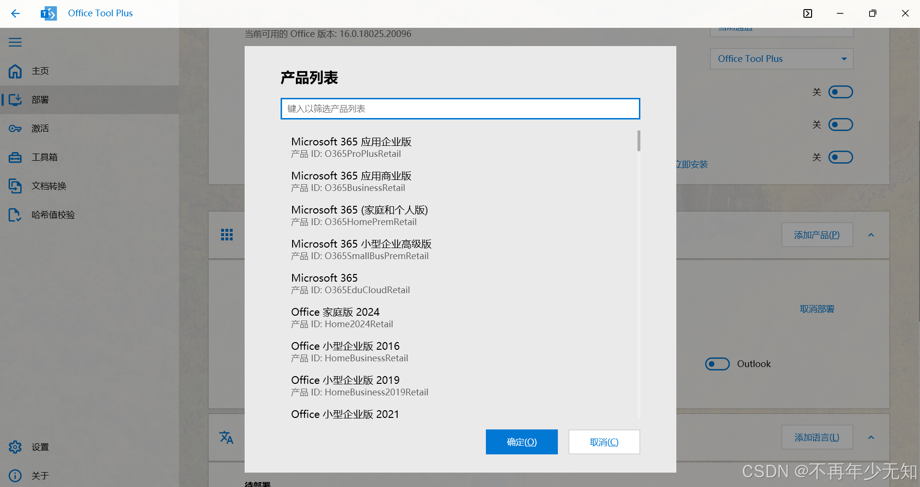Open the 文档转换 page
This screenshot has height=487, width=920.
click(x=90, y=186)
